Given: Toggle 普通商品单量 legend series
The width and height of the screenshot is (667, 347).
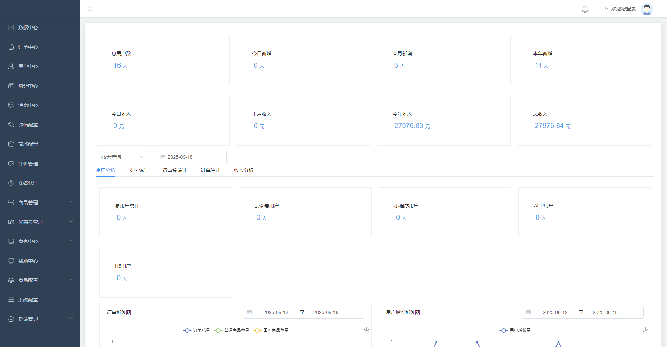Looking at the screenshot, I should [232, 330].
